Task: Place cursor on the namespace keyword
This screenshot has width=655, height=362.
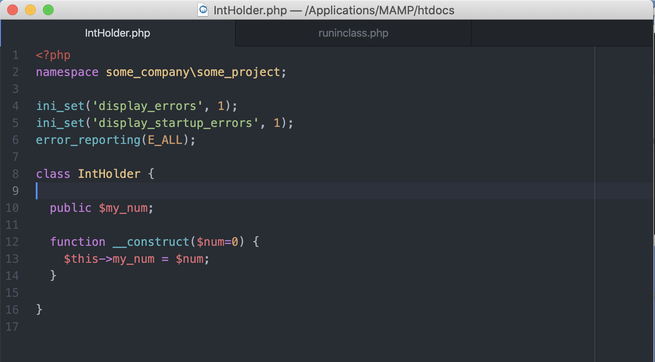Action: click(67, 72)
